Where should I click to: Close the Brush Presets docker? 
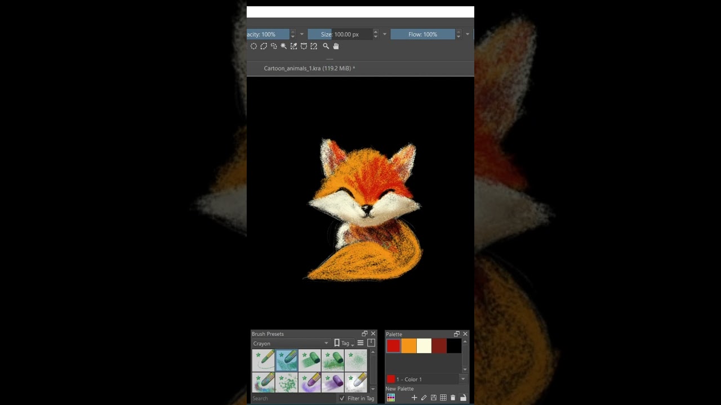coord(373,334)
